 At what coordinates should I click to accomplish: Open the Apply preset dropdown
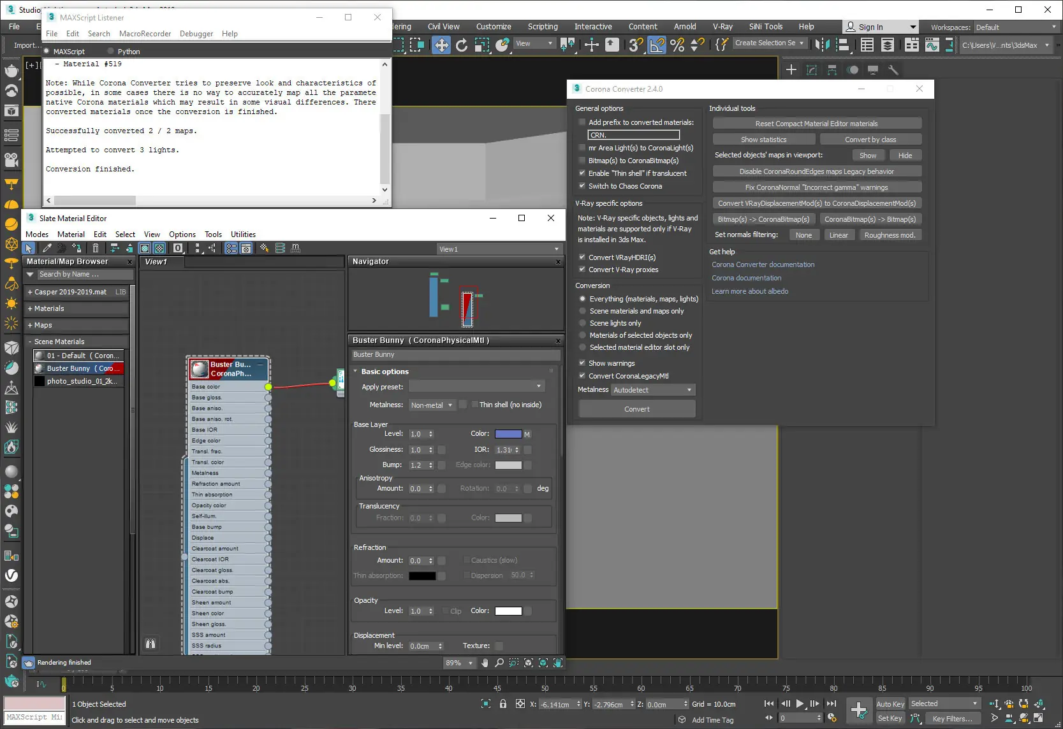(476, 387)
